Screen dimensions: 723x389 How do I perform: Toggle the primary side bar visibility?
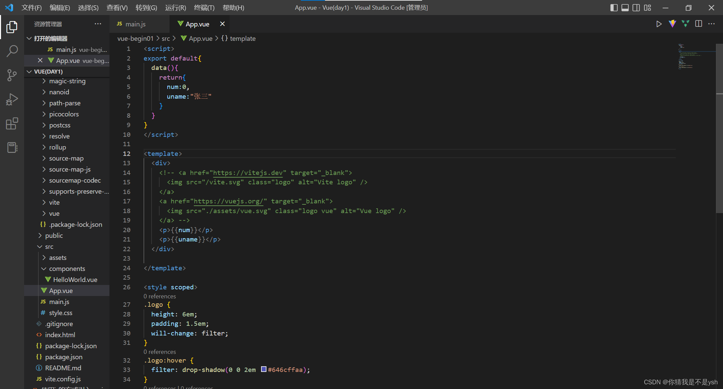pos(614,8)
